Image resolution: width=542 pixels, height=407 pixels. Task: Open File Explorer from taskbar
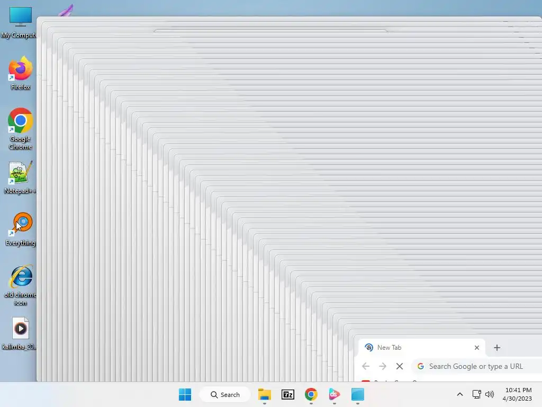tap(265, 394)
